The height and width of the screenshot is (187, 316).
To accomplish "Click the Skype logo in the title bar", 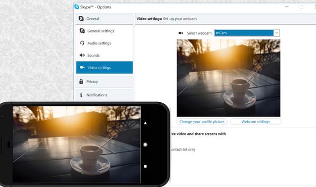I will coord(77,7).
